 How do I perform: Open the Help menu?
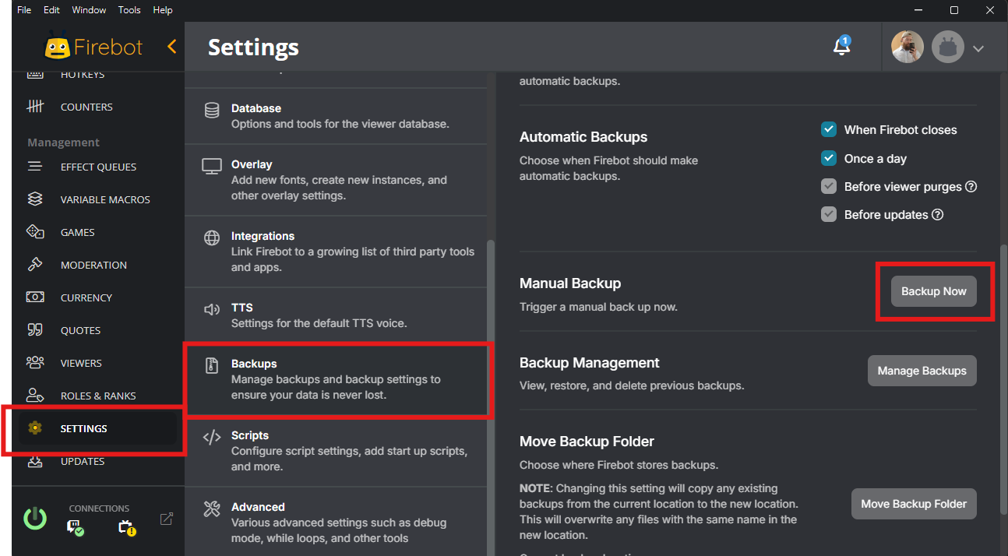coord(163,10)
